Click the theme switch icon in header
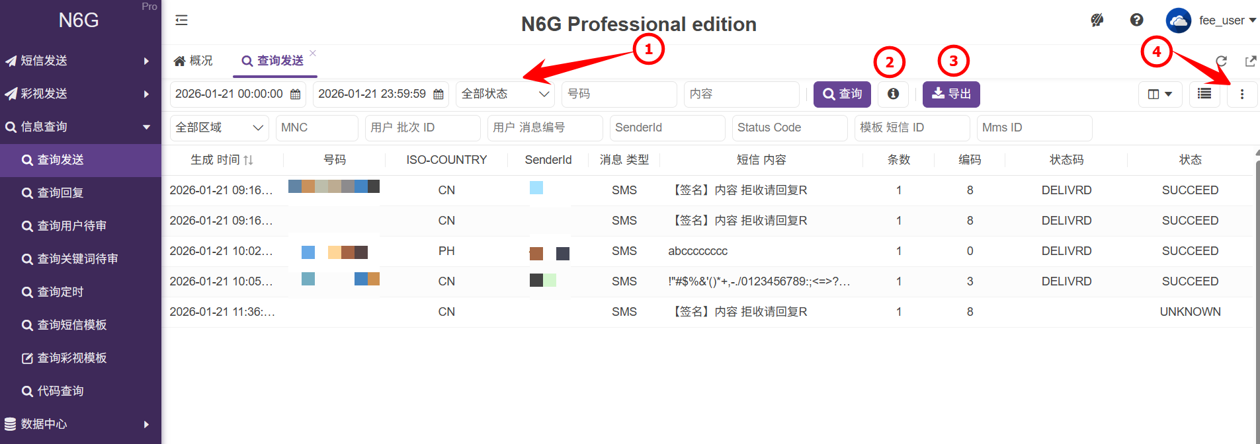This screenshot has width=1260, height=444. pyautogui.click(x=1097, y=20)
